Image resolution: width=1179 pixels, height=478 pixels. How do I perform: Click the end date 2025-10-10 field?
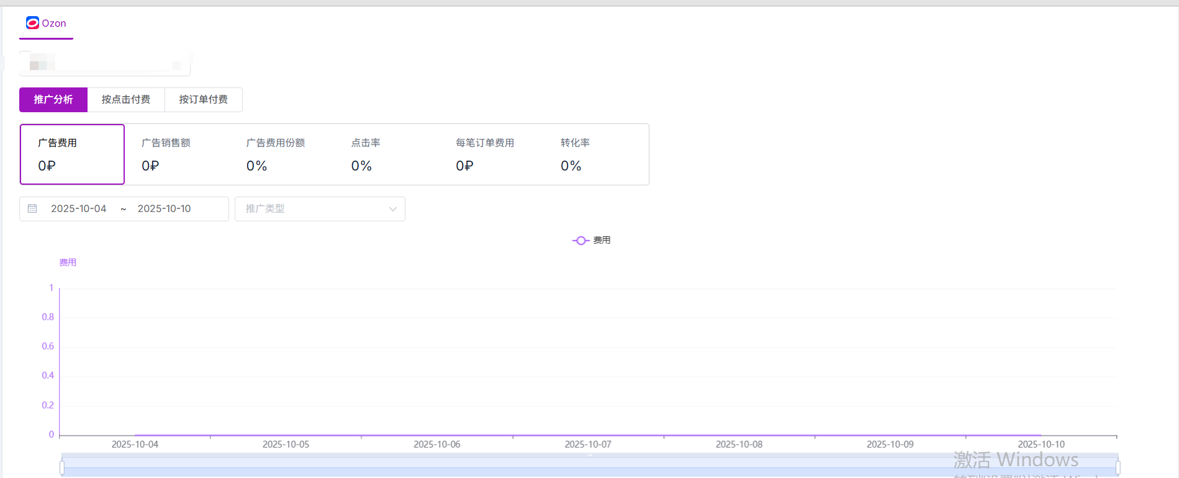coord(165,209)
